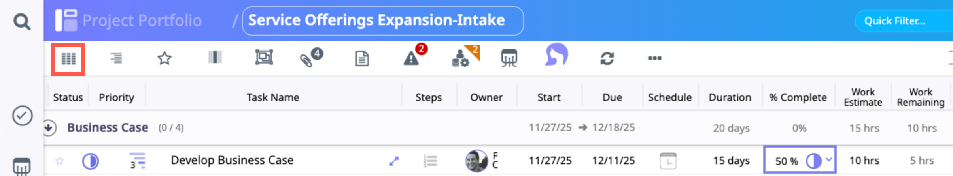Image resolution: width=953 pixels, height=176 pixels.
Task: Open the grid view icon
Action: coord(68,59)
